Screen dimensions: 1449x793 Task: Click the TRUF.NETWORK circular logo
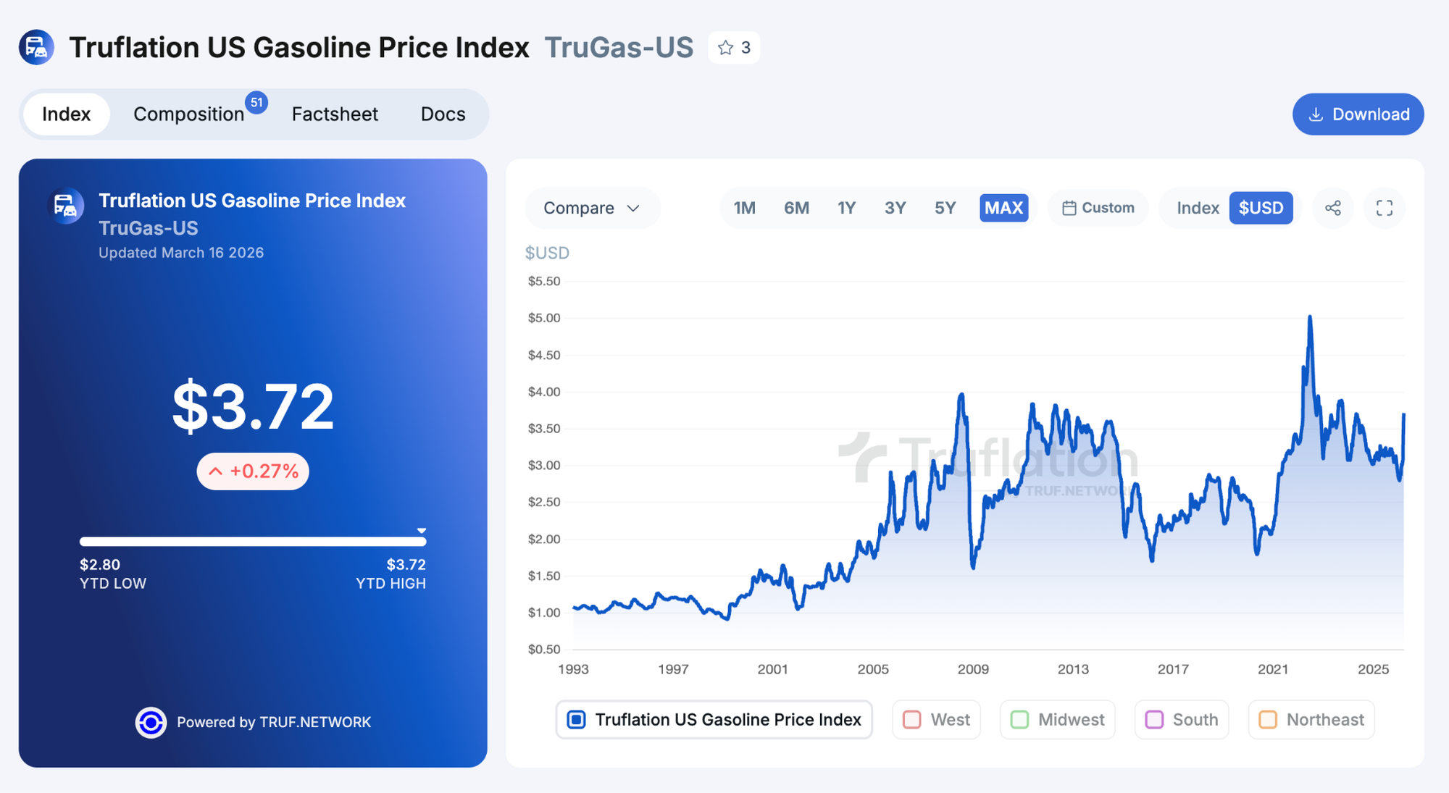151,722
